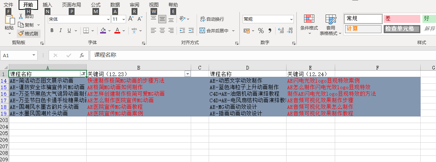Open filter dropdown on 课程名称 column A
The width and height of the screenshot is (436, 162).
[83, 74]
